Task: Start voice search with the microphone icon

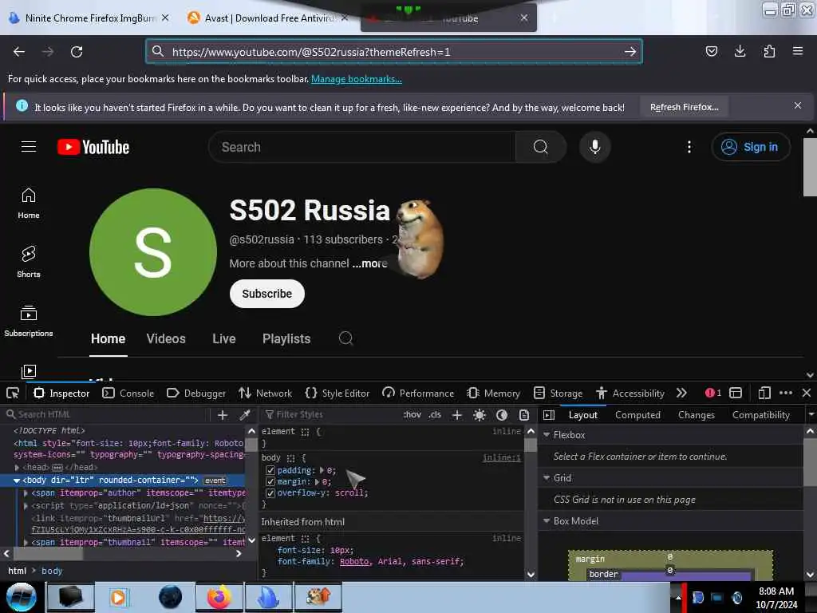Action: 594,147
